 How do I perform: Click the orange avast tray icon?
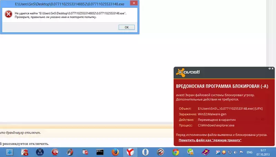(x=224, y=152)
